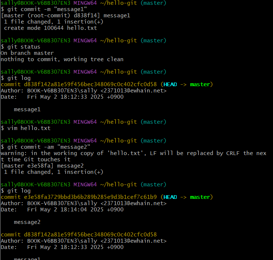This screenshot has height=260, width=273.
Task: Click the 'git commit -am "message2"' command
Action: tap(45, 147)
